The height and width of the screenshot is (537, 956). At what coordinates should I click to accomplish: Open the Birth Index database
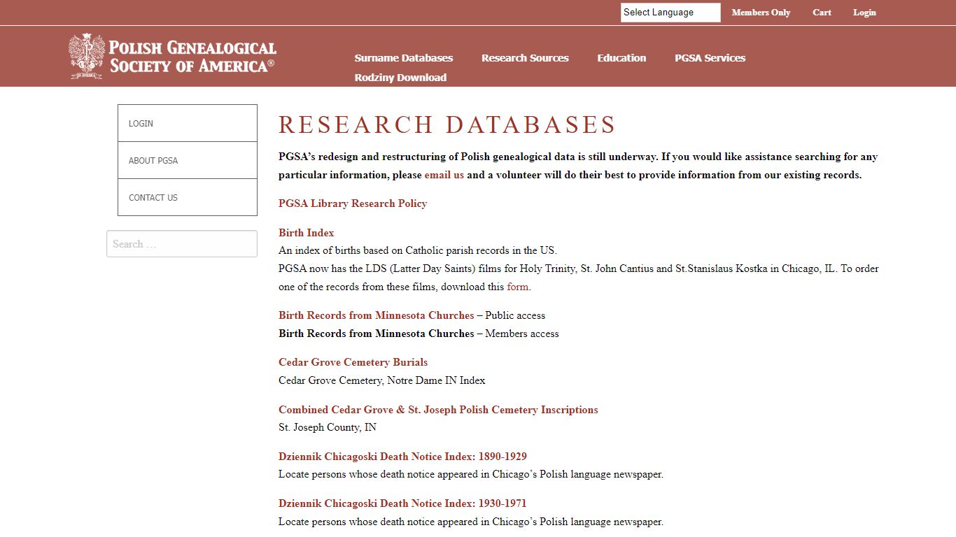pos(307,233)
